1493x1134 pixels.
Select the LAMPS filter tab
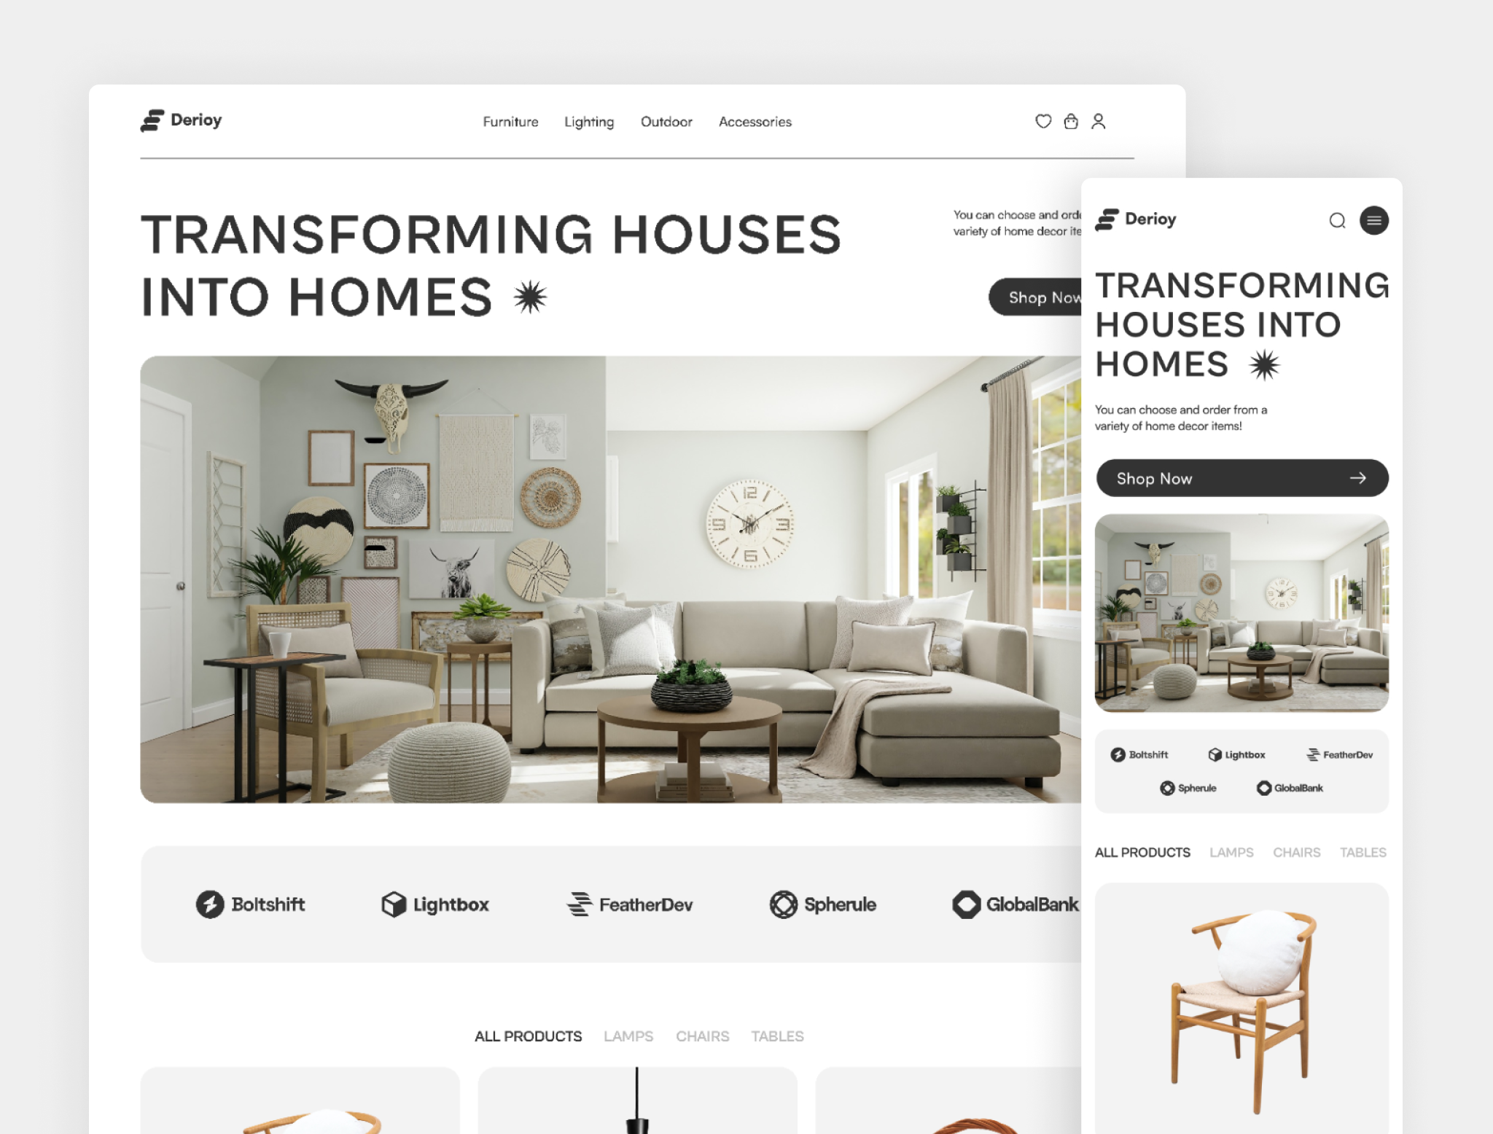[628, 1035]
